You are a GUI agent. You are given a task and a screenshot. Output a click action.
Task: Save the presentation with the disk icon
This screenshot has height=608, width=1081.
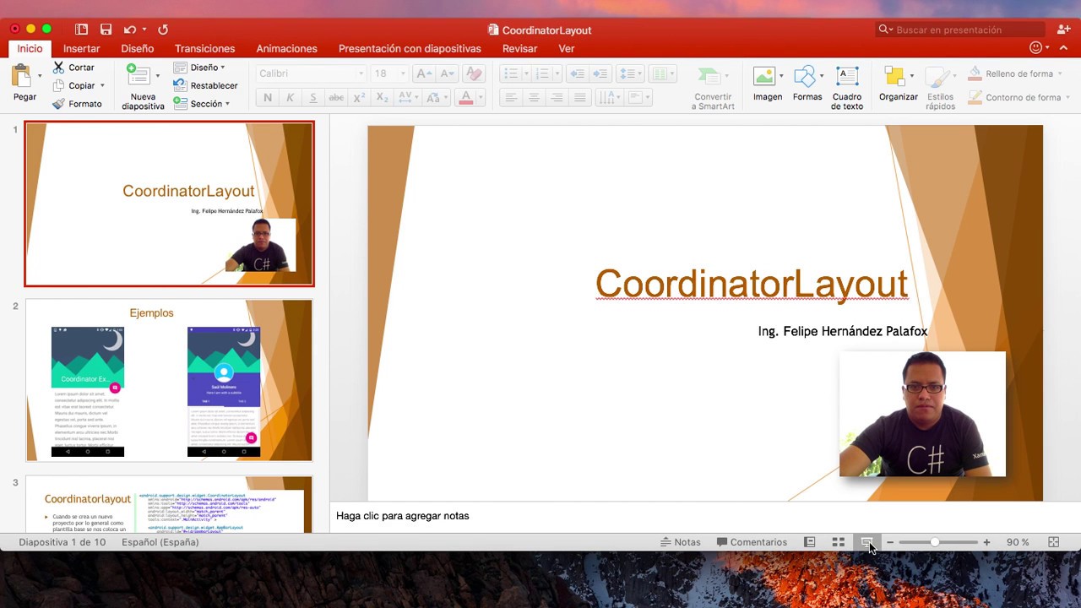[106, 30]
